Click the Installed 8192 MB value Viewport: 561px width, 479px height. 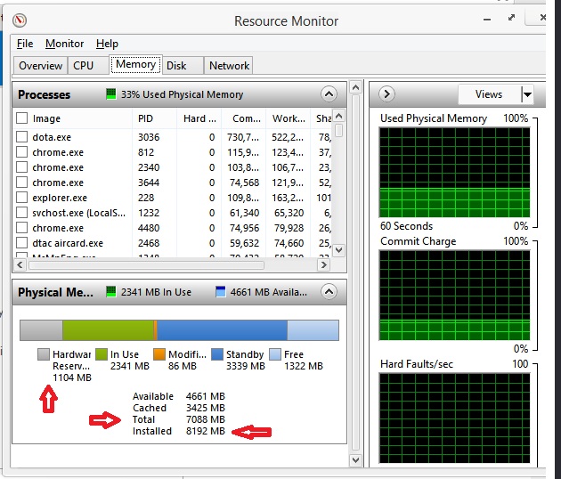(206, 431)
